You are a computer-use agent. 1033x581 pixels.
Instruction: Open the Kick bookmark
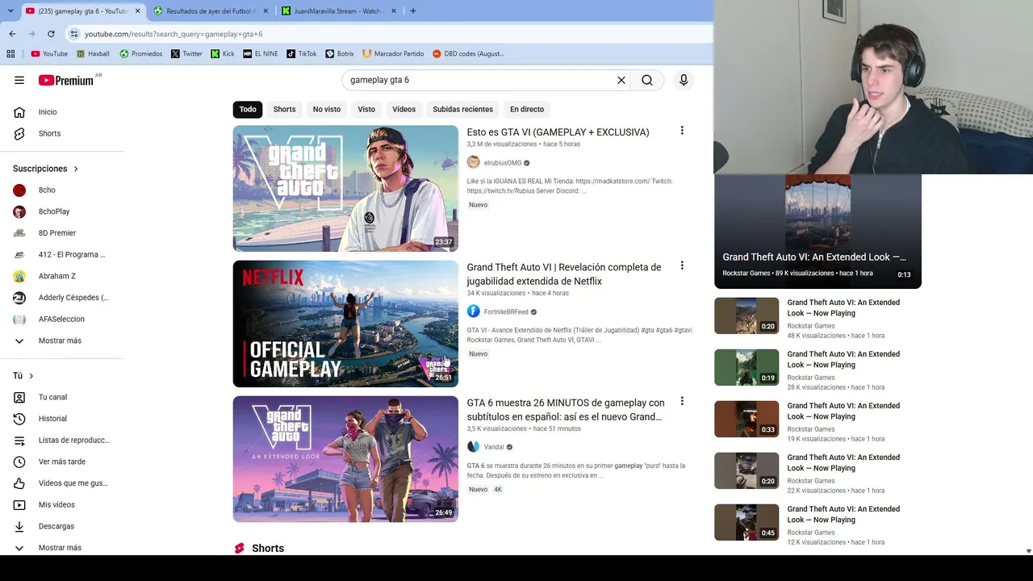click(223, 54)
